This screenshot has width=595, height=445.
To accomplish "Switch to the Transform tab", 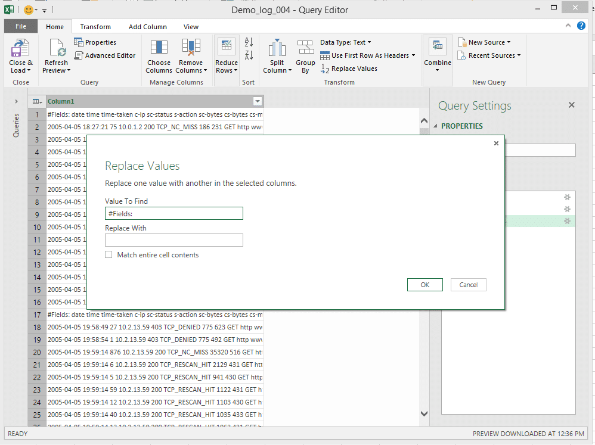I will click(95, 27).
